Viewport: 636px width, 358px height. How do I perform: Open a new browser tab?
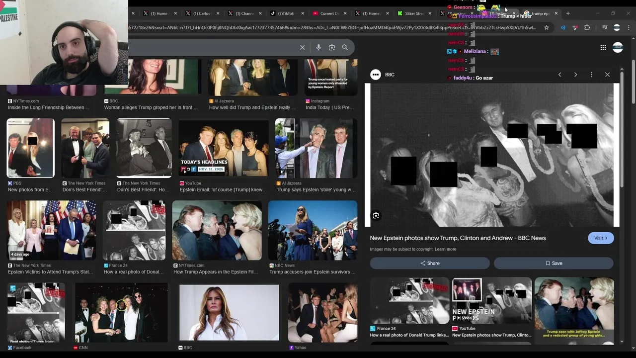568,13
